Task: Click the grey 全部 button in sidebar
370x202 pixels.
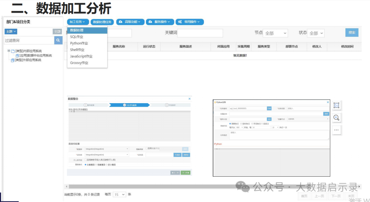Action: pos(57,31)
